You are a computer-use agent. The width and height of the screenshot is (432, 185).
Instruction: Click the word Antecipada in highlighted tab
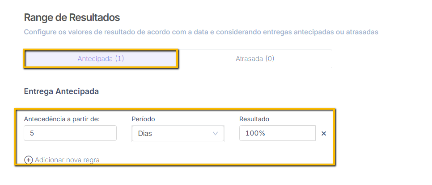95,59
